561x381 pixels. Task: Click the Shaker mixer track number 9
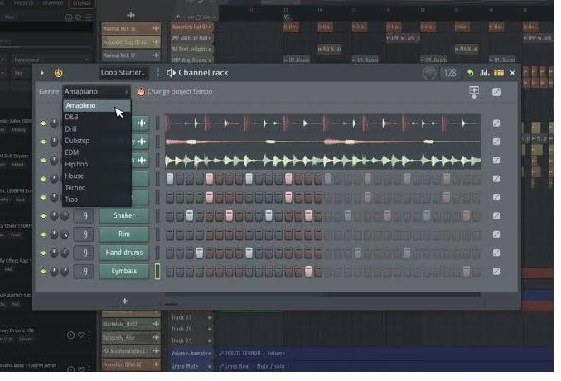click(x=84, y=215)
